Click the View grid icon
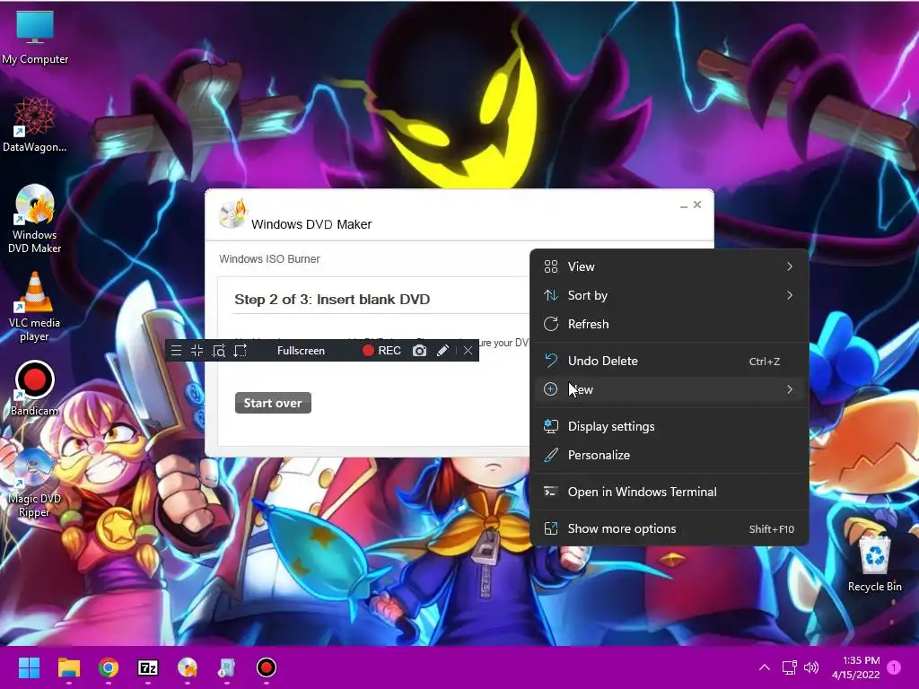Image resolution: width=919 pixels, height=689 pixels. coord(551,266)
